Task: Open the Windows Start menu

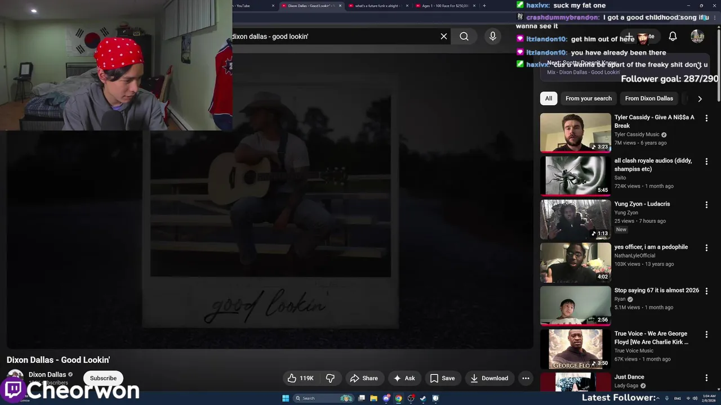Action: [286, 398]
